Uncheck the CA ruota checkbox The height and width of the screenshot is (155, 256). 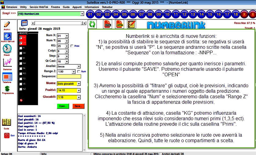[21, 43]
